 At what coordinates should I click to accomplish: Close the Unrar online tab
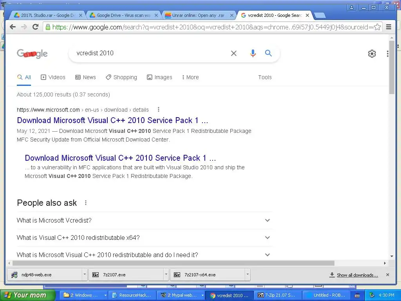(232, 15)
